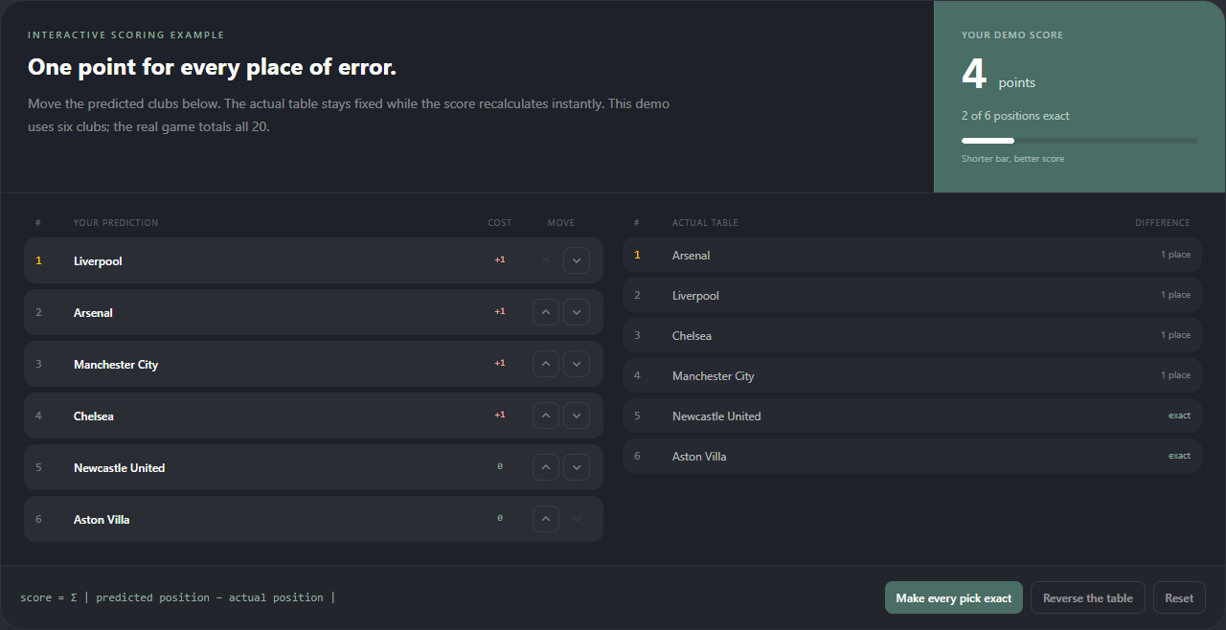The image size is (1226, 630).
Task: Select Chelsea in Your Prediction list
Action: pyautogui.click(x=313, y=416)
